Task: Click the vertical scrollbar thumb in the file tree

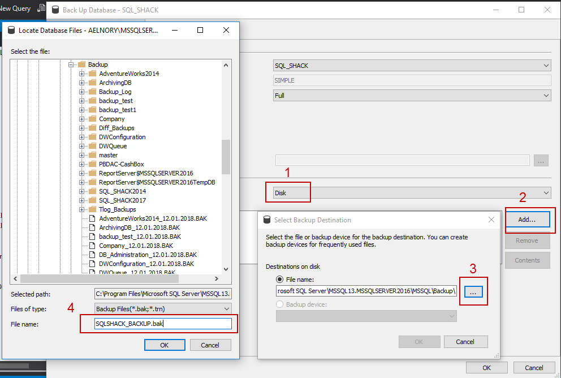Action: point(226,157)
